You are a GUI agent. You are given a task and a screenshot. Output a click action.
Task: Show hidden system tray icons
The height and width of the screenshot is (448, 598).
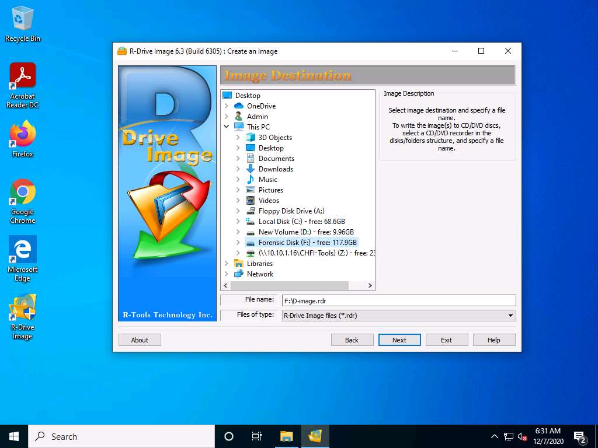click(x=494, y=436)
